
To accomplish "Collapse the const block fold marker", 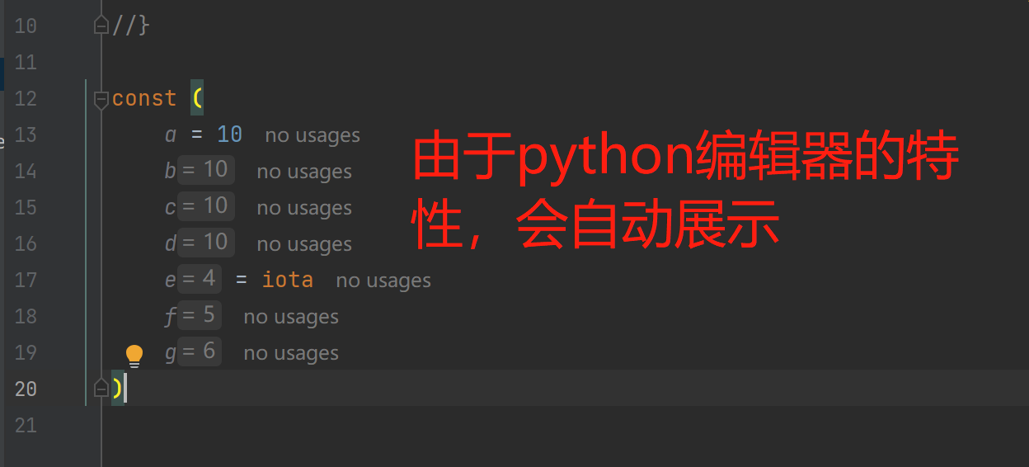I will point(101,100).
